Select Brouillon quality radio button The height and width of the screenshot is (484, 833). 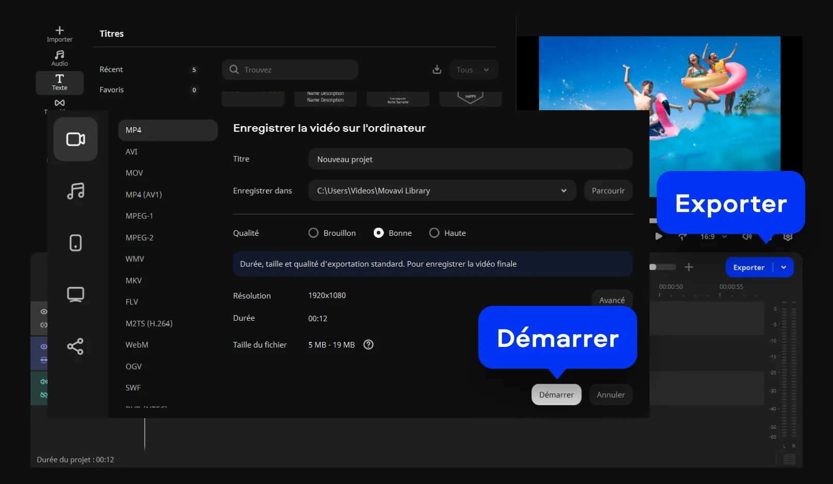click(x=313, y=233)
